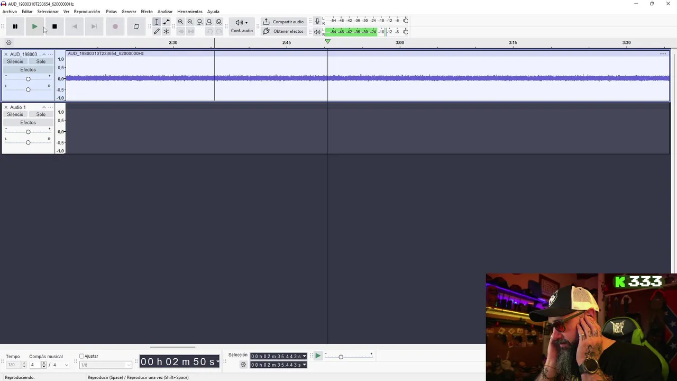Click the Silence audio selection icon
Screen dimensions: 677x381
pos(190,31)
